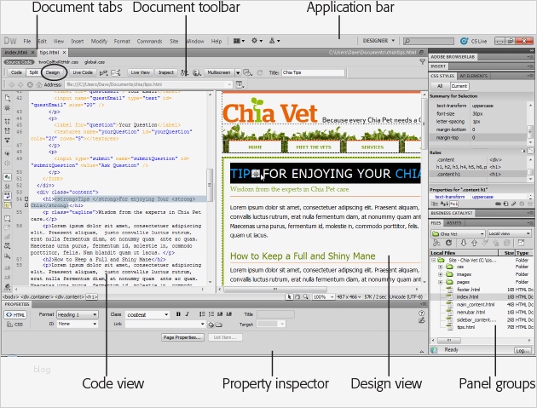Switch to Split view button
The width and height of the screenshot is (537, 408).
(x=33, y=72)
